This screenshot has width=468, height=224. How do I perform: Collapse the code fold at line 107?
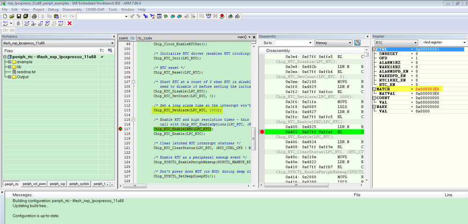133,82
